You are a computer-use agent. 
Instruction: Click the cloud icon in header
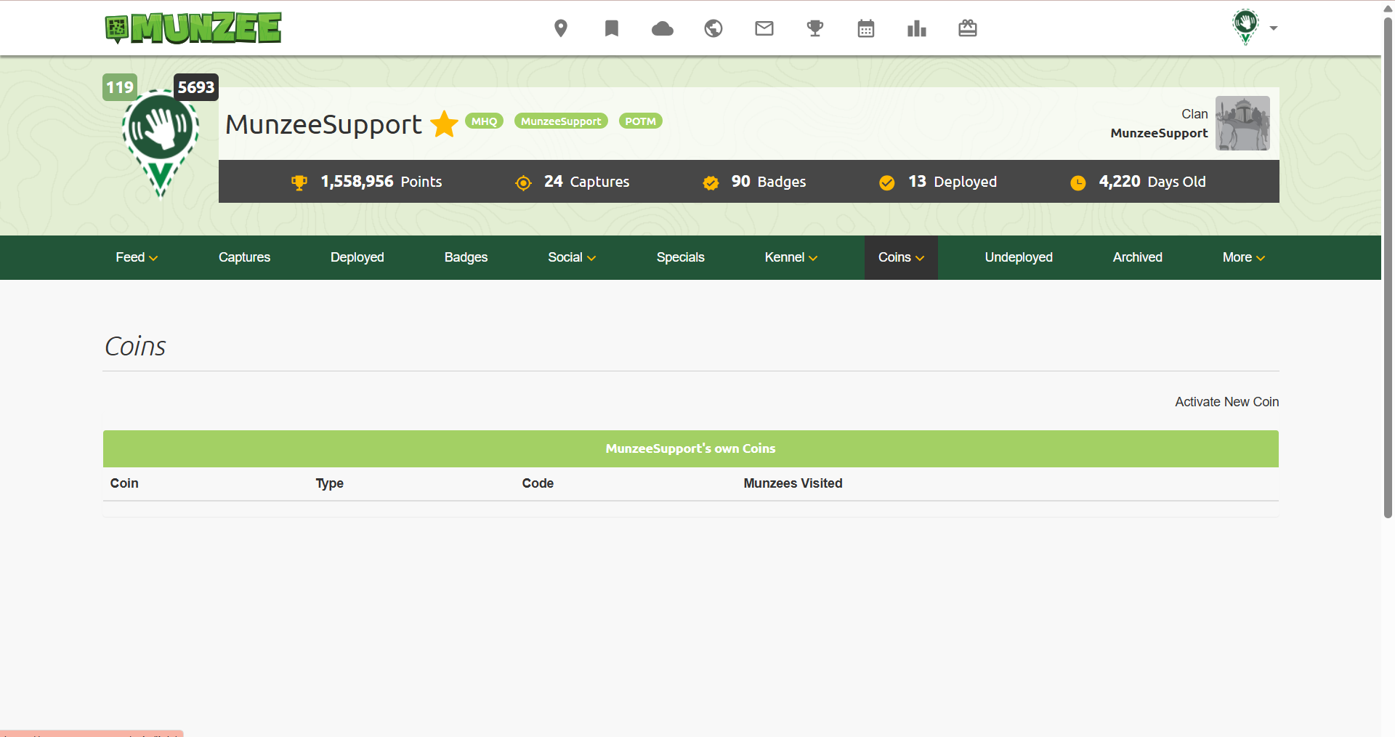point(662,28)
